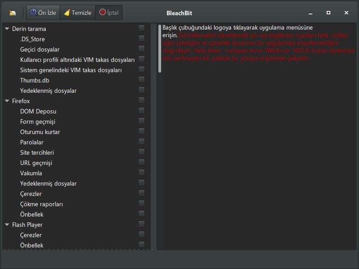The width and height of the screenshot is (359, 269).
Task: Select the Oturumu kurtar entry
Action: point(40,132)
